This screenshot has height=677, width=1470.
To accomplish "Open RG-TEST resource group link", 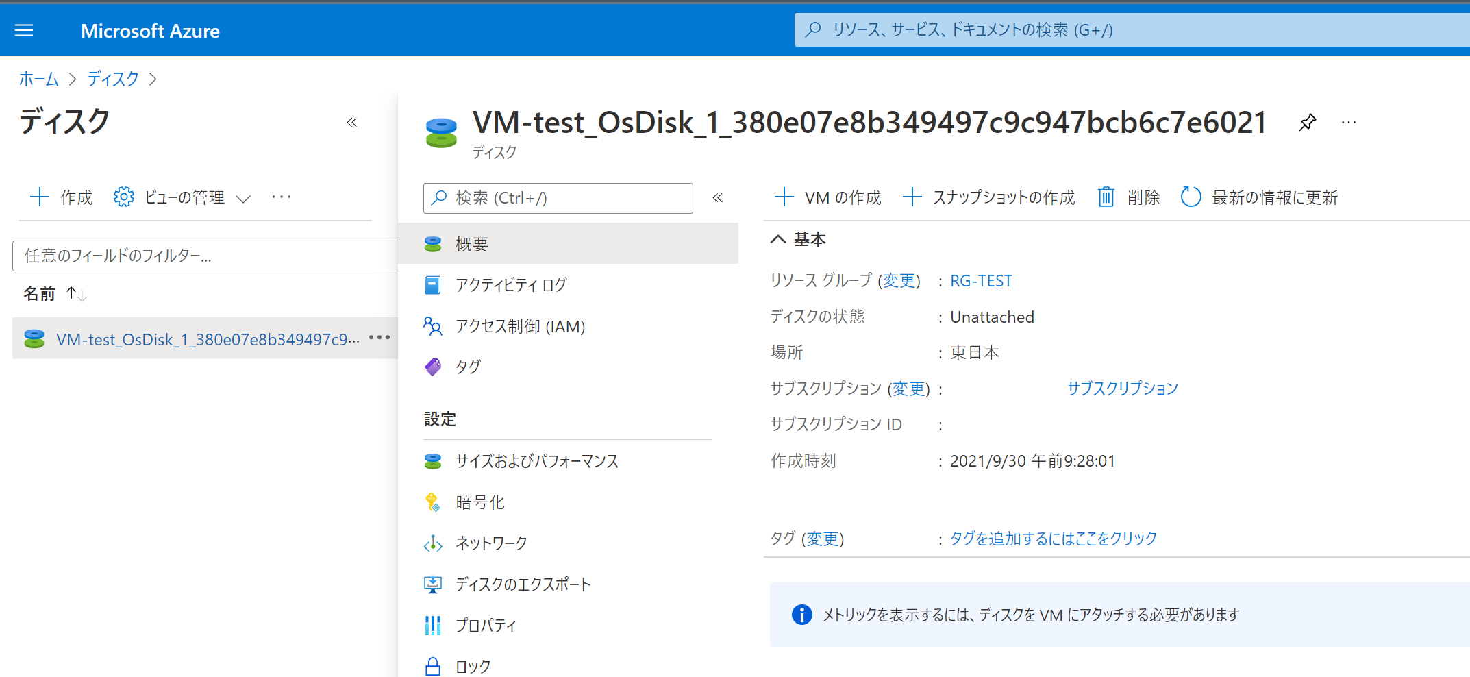I will click(x=981, y=281).
